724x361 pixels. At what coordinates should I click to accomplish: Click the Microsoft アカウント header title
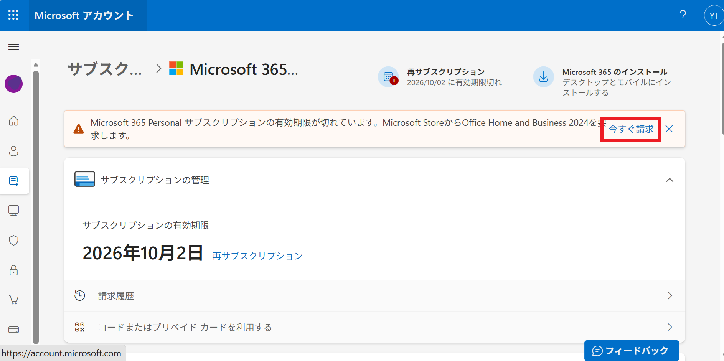pyautogui.click(x=84, y=15)
